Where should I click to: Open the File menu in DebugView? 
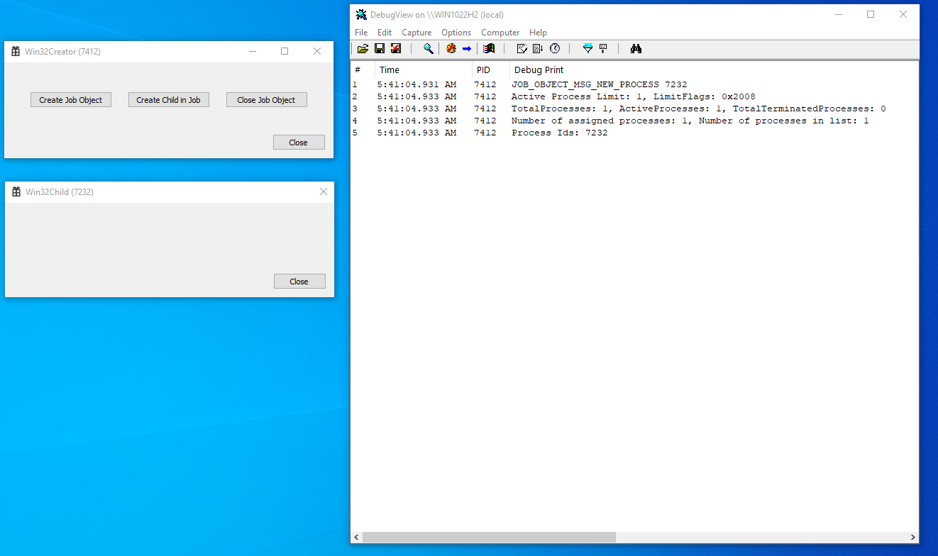pyautogui.click(x=361, y=33)
